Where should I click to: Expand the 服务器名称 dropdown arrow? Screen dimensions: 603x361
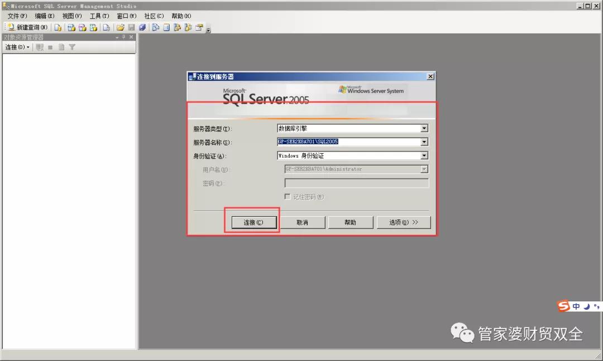point(424,142)
